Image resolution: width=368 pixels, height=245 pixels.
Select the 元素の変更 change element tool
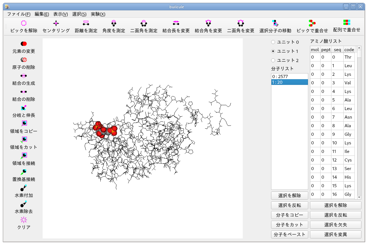click(x=24, y=44)
